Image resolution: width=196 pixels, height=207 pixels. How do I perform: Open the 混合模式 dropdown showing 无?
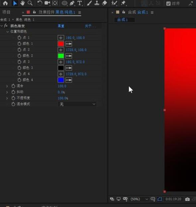77,104
